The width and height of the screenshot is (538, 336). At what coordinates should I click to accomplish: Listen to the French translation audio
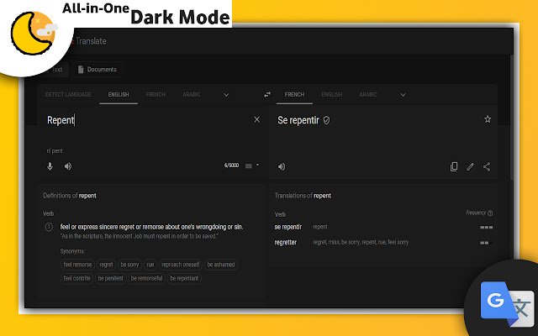pyautogui.click(x=282, y=167)
